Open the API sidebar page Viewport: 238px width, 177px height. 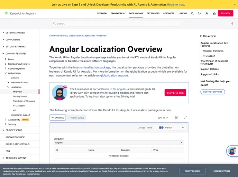coord(15,110)
